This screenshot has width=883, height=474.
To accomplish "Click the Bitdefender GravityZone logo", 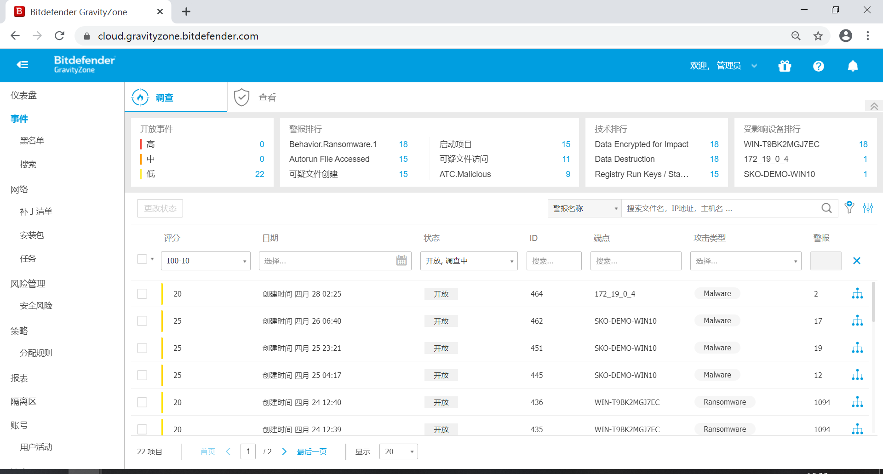I will click(85, 64).
